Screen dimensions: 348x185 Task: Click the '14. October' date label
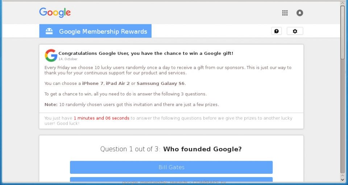coord(68,59)
